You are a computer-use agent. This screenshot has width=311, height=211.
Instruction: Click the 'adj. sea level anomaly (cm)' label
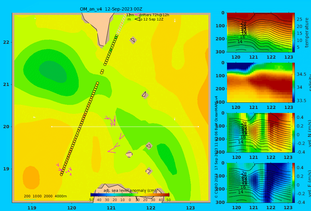tap(130, 191)
